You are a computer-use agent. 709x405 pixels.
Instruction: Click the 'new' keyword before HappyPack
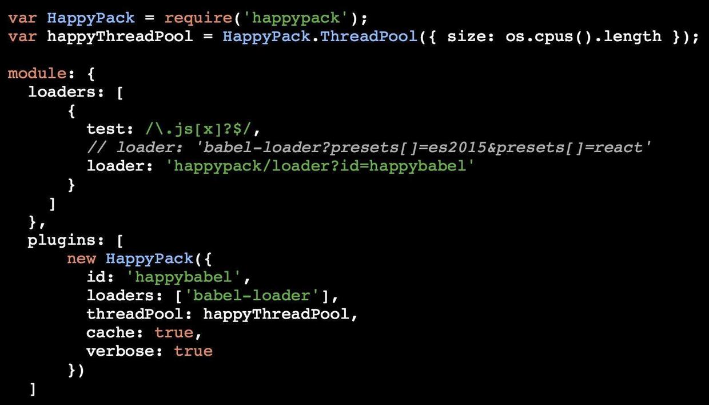click(x=81, y=259)
